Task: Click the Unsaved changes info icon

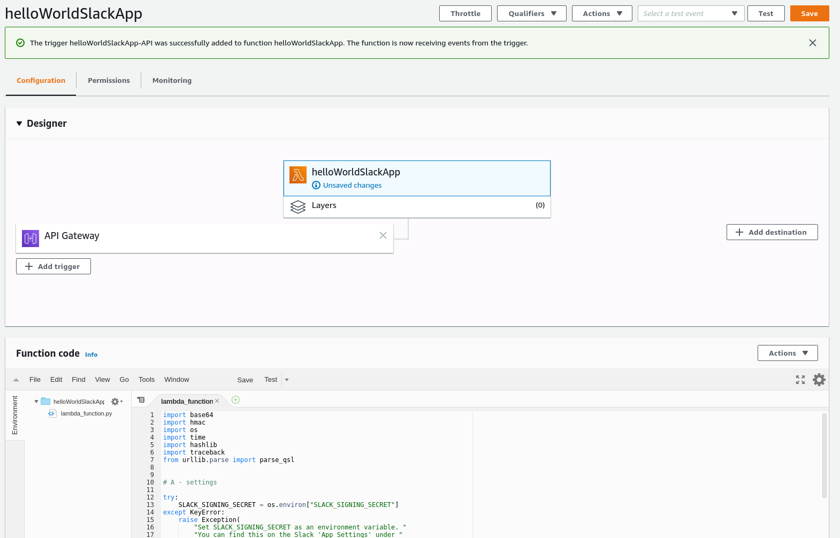Action: (316, 185)
